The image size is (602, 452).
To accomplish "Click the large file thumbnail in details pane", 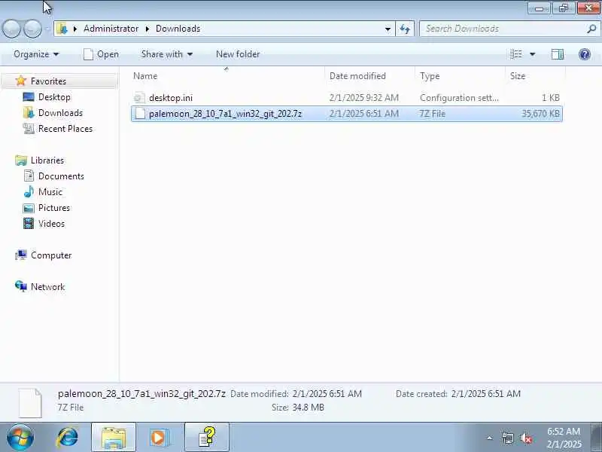I will (x=30, y=402).
